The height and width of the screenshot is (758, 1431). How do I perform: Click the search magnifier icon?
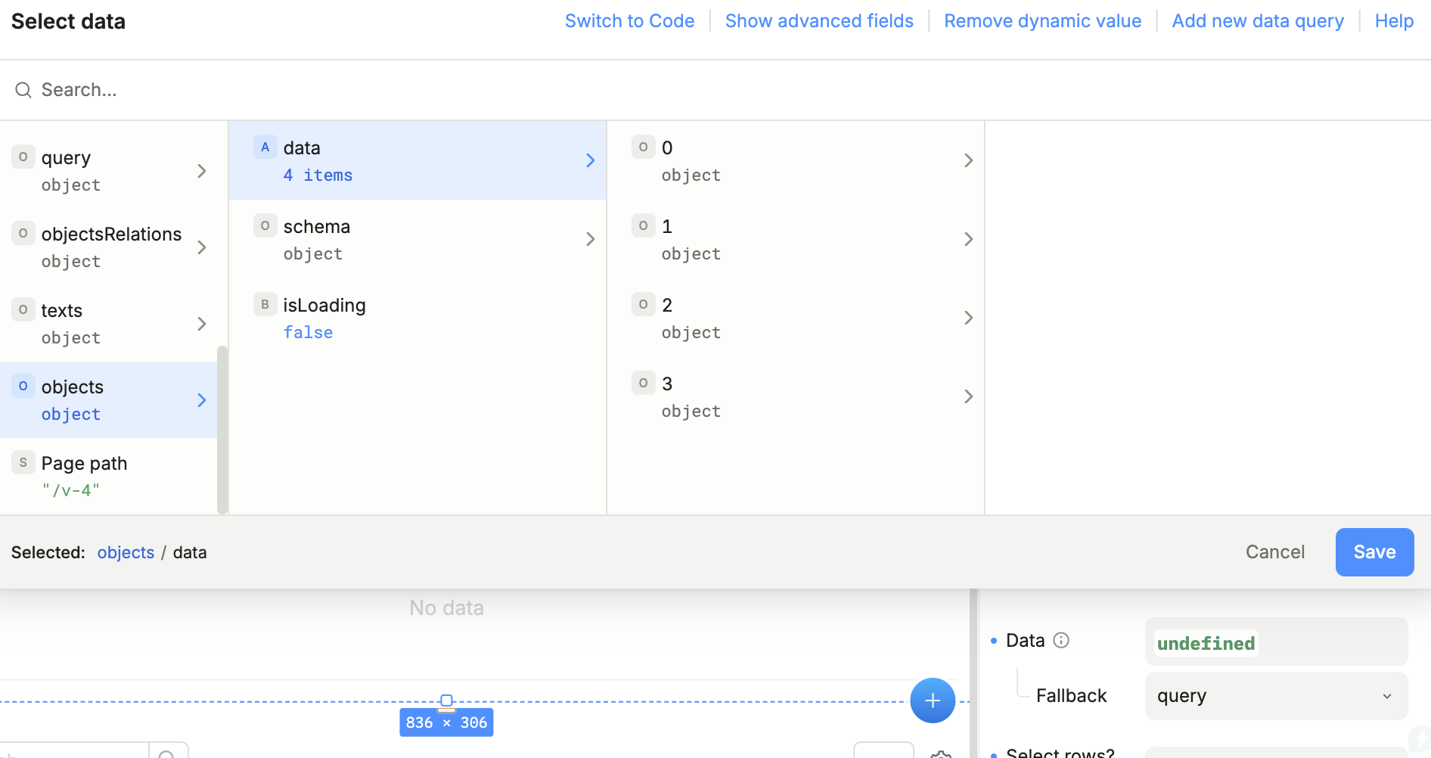(23, 90)
